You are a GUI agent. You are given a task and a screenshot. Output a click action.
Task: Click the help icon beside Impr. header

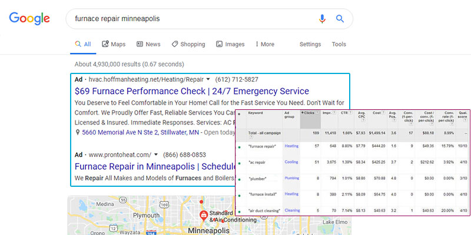pos(334,113)
